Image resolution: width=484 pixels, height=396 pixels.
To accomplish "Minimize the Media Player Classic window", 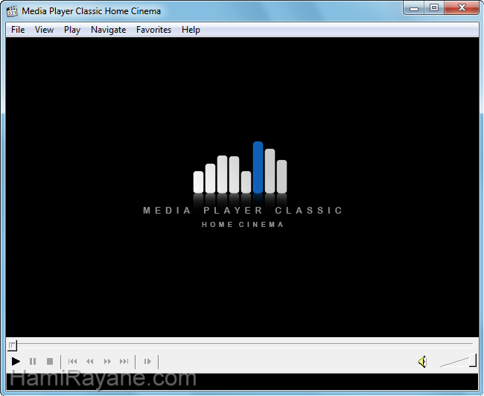I will click(414, 8).
